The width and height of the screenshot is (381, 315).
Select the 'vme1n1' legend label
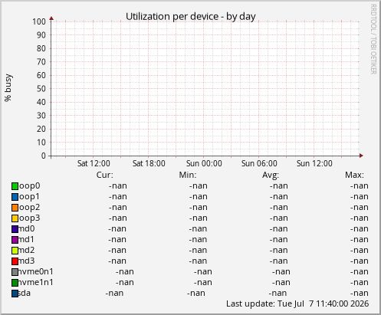[x=36, y=282]
